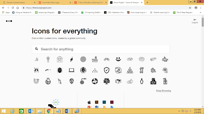Click the toasting champagne glasses icon
This screenshot has height=114, width=204.
pyautogui.click(x=36, y=70)
